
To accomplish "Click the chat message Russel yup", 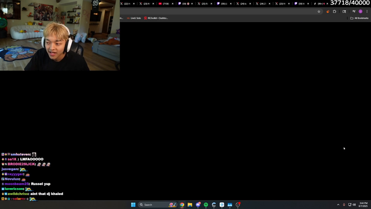I will 41,184.
